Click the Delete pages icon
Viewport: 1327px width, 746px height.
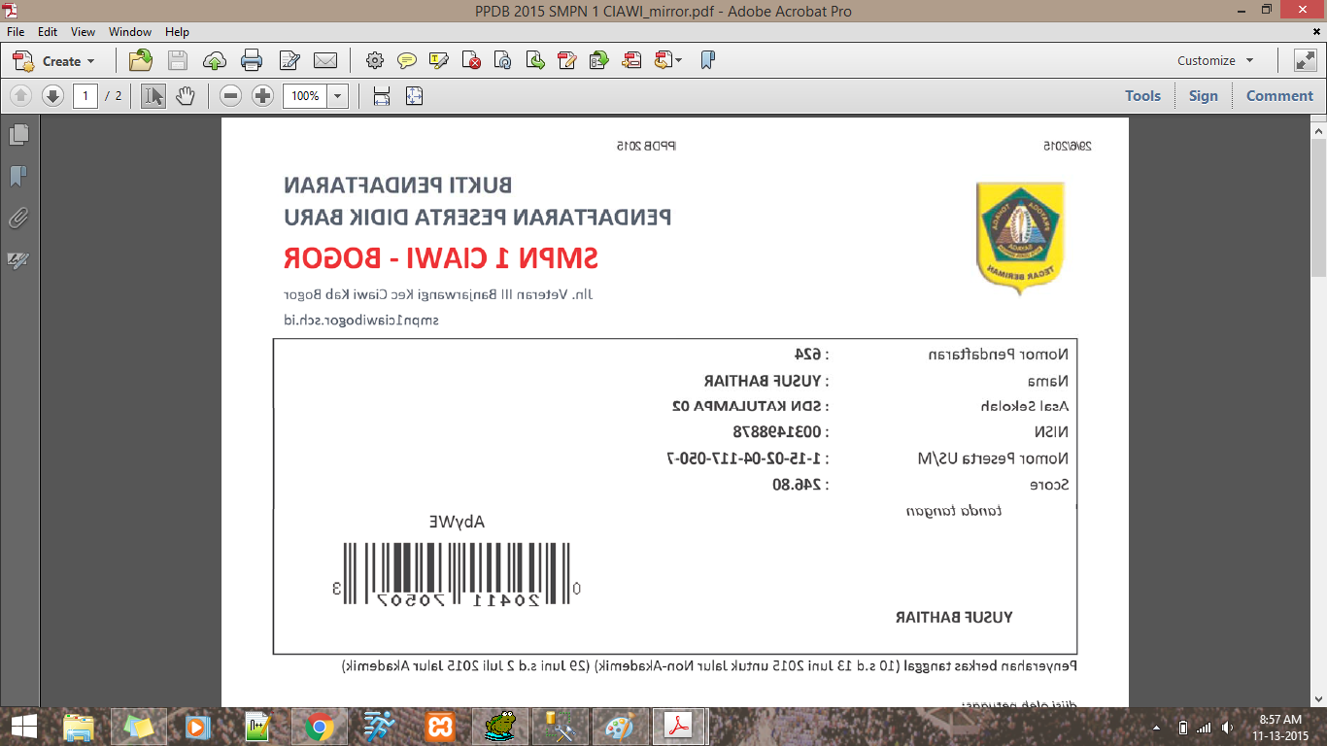tap(471, 60)
